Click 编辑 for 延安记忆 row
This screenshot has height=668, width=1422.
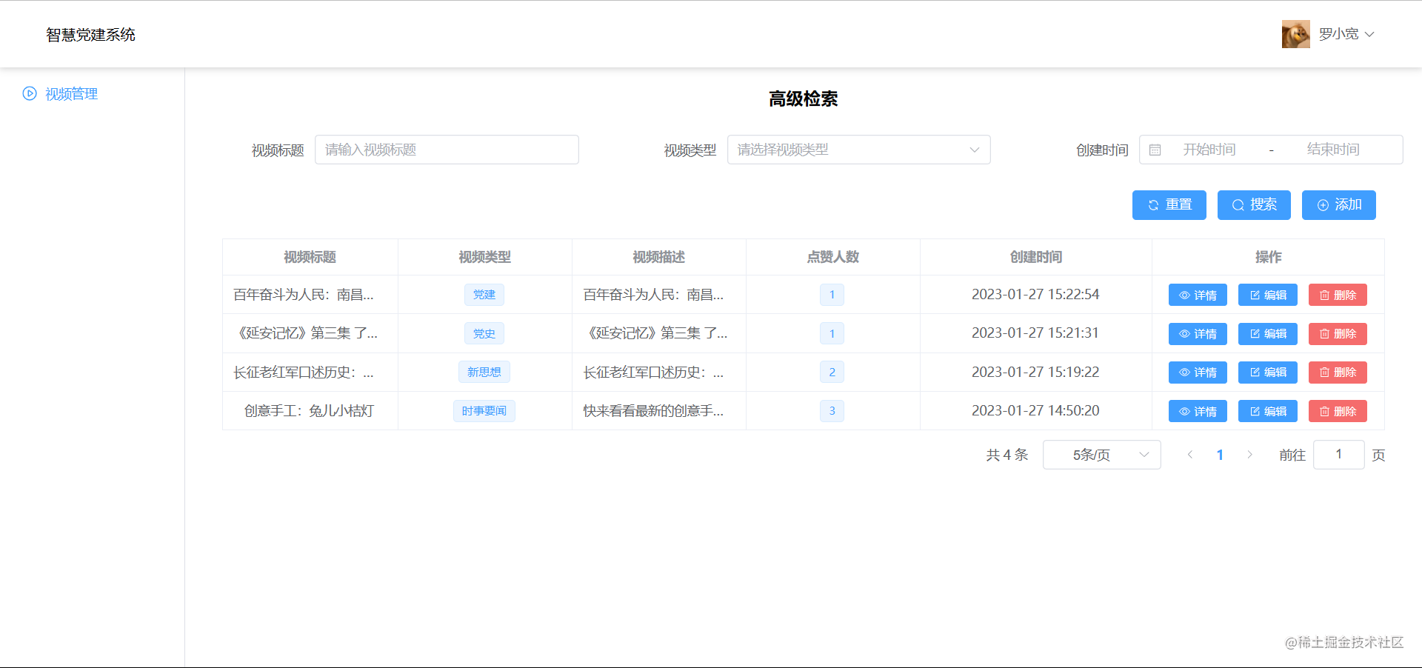point(1267,334)
